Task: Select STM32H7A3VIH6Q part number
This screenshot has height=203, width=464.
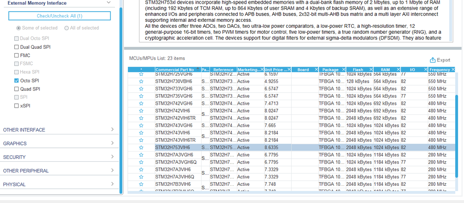Action: pos(175,177)
